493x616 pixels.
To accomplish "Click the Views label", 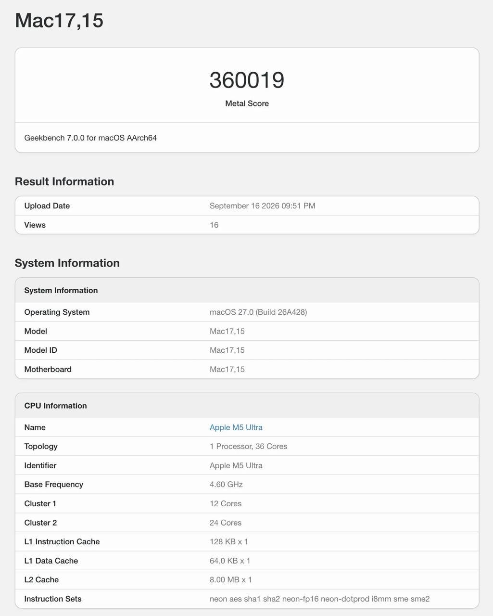I will [35, 225].
